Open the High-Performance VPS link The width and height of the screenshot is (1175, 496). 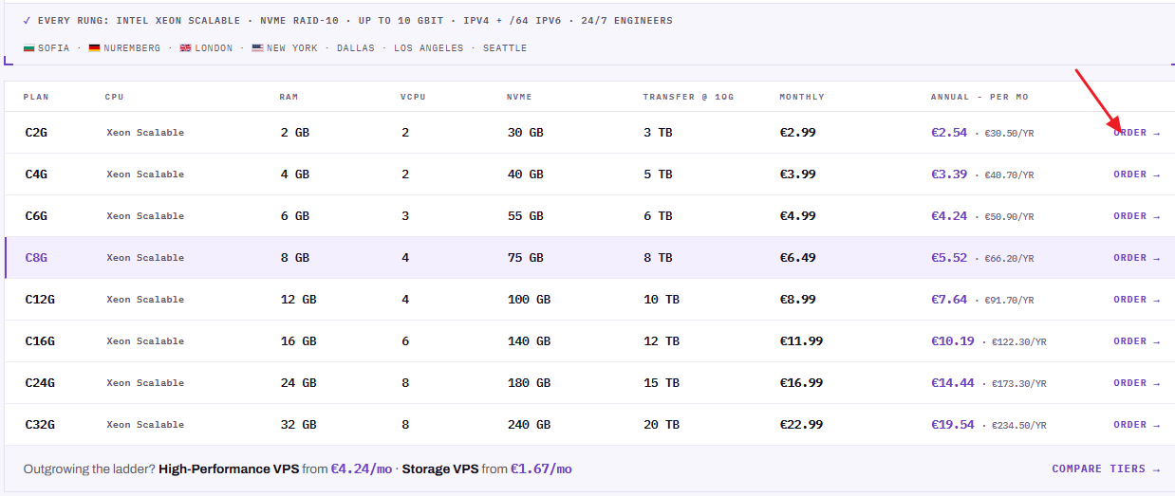tap(229, 469)
